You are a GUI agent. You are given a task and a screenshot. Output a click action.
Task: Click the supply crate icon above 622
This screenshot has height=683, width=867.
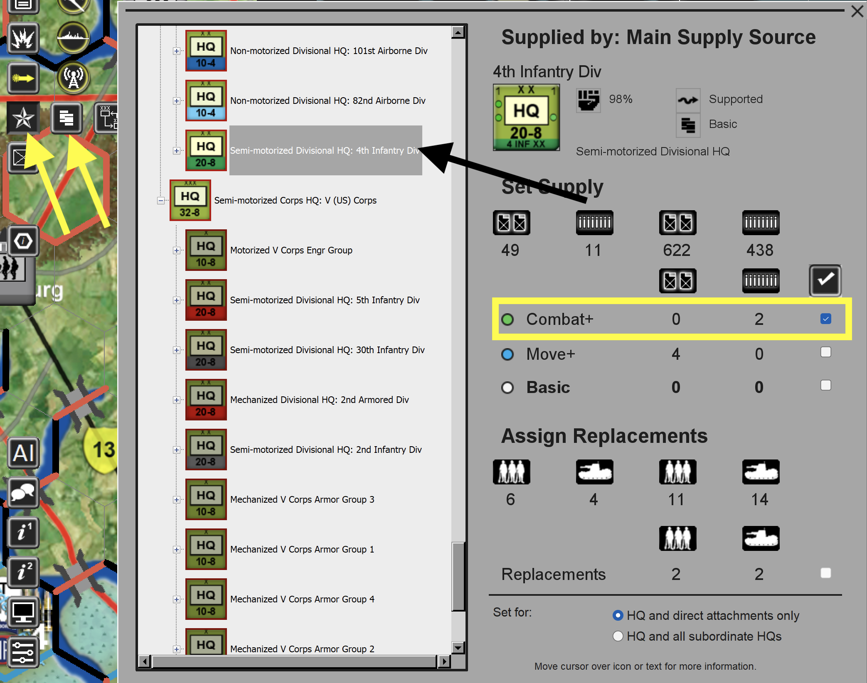pos(678,223)
